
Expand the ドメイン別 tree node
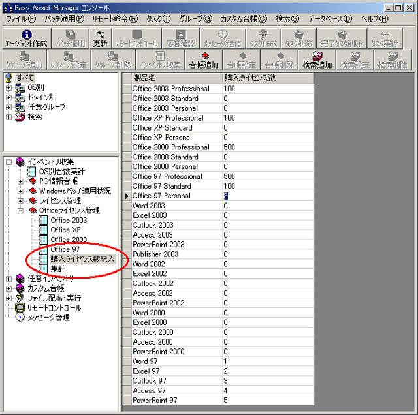tap(9, 97)
